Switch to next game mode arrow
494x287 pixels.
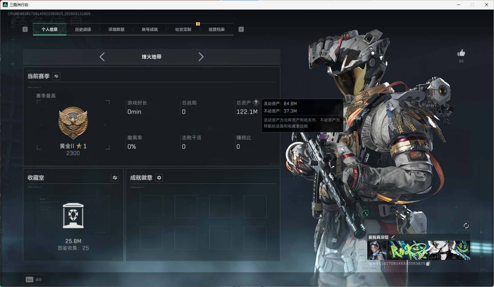[x=201, y=57]
